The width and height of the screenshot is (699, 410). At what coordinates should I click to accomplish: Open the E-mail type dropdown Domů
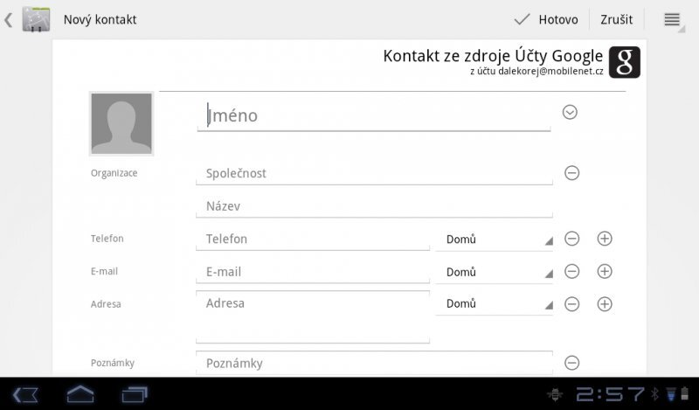click(494, 272)
